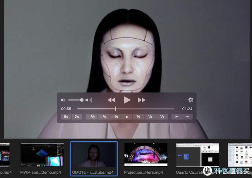Screen dimensions: 252x178
Task: Jump to end of video
Action: click(187, 116)
